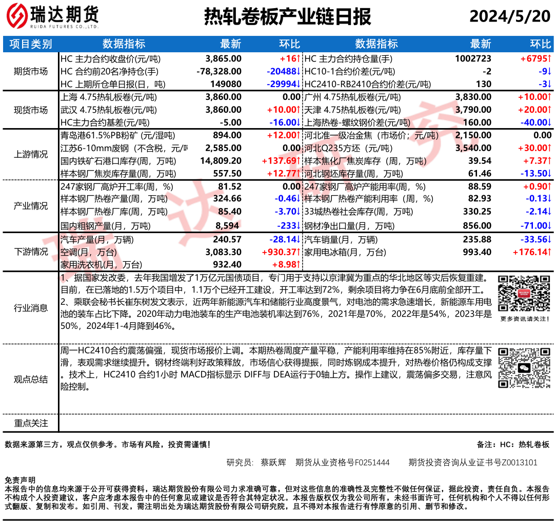Click 样本钢厂热卷产量 label
The width and height of the screenshot is (556, 523).
(114, 199)
